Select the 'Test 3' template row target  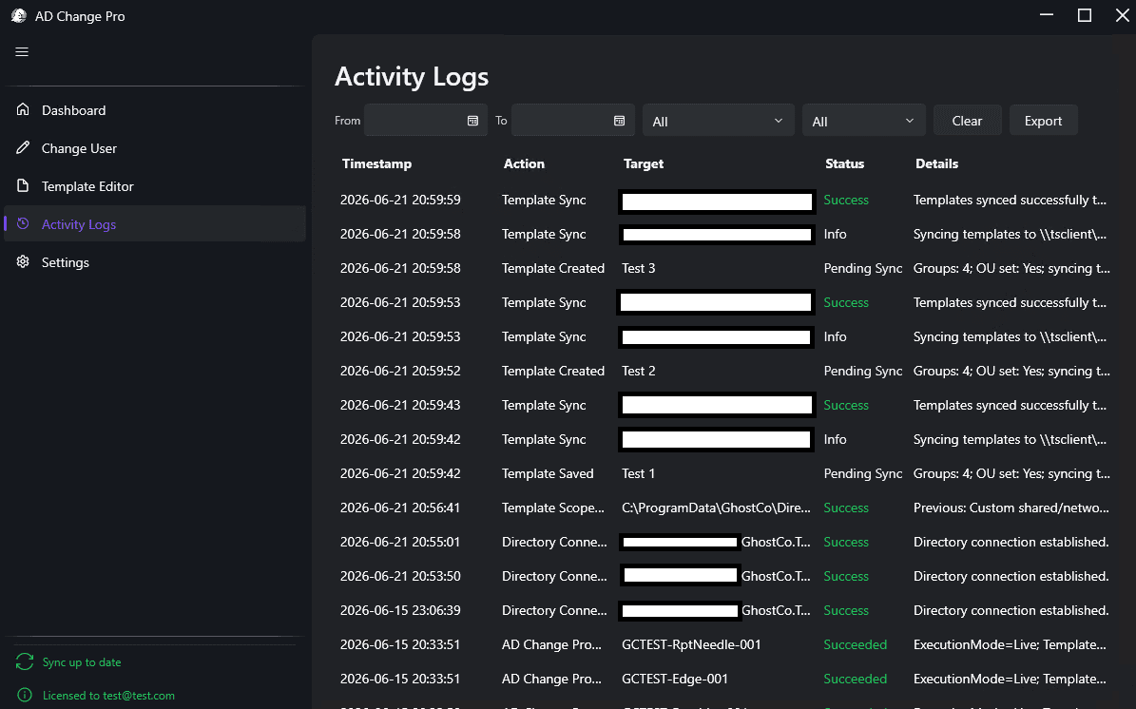point(638,268)
